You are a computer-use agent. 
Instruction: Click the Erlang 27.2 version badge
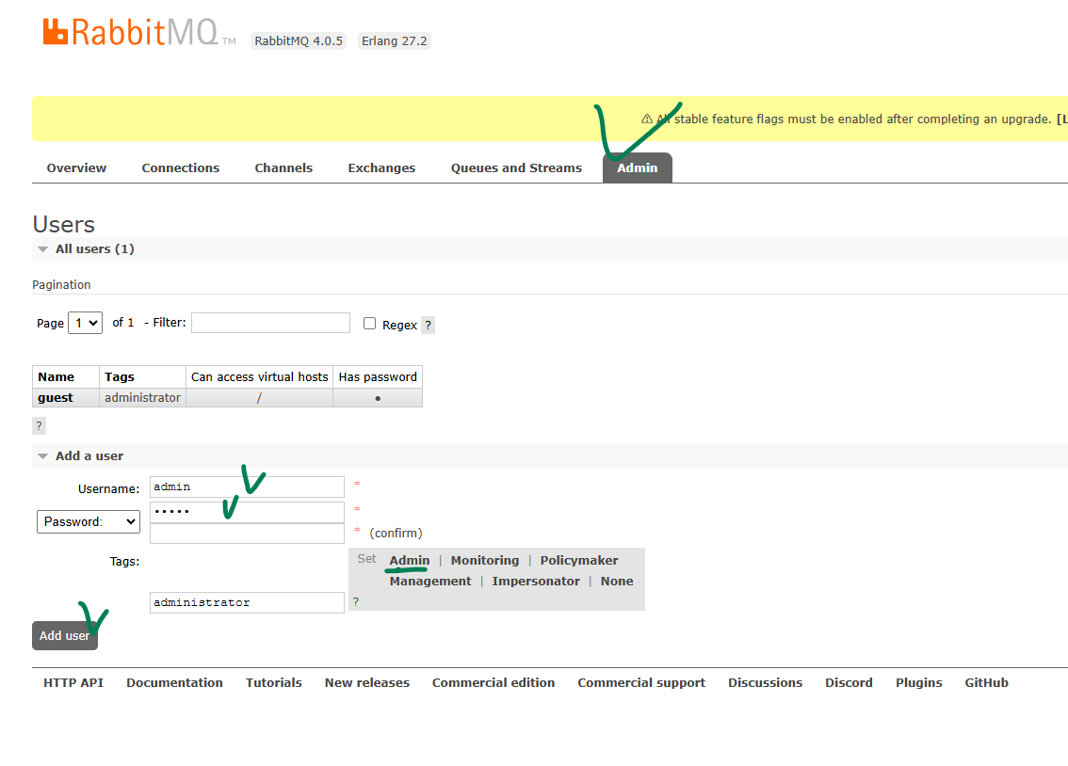tap(395, 40)
